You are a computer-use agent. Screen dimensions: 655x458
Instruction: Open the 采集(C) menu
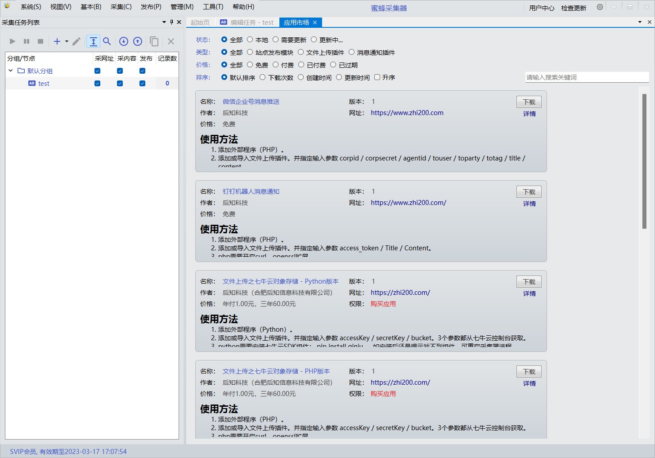[x=121, y=7]
